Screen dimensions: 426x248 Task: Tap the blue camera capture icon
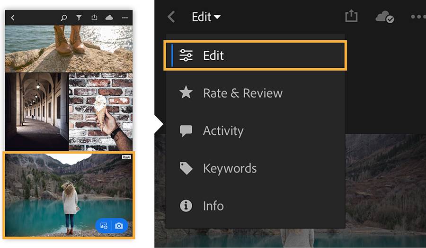[119, 226]
